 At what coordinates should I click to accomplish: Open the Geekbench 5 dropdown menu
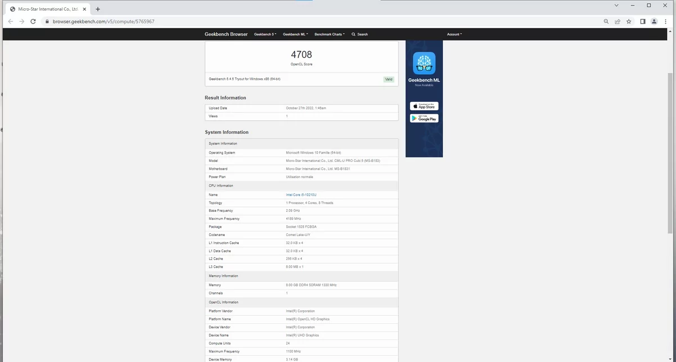(x=265, y=34)
